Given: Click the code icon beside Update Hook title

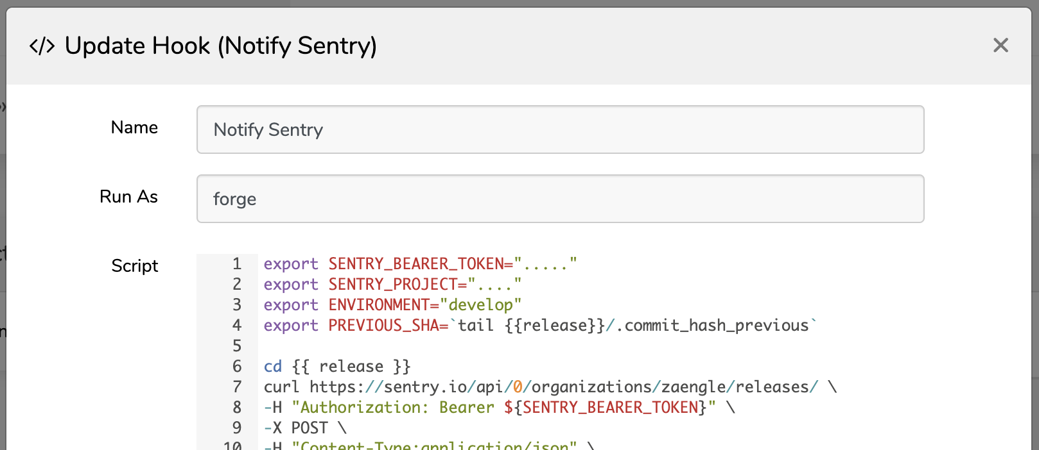Looking at the screenshot, I should tap(42, 46).
